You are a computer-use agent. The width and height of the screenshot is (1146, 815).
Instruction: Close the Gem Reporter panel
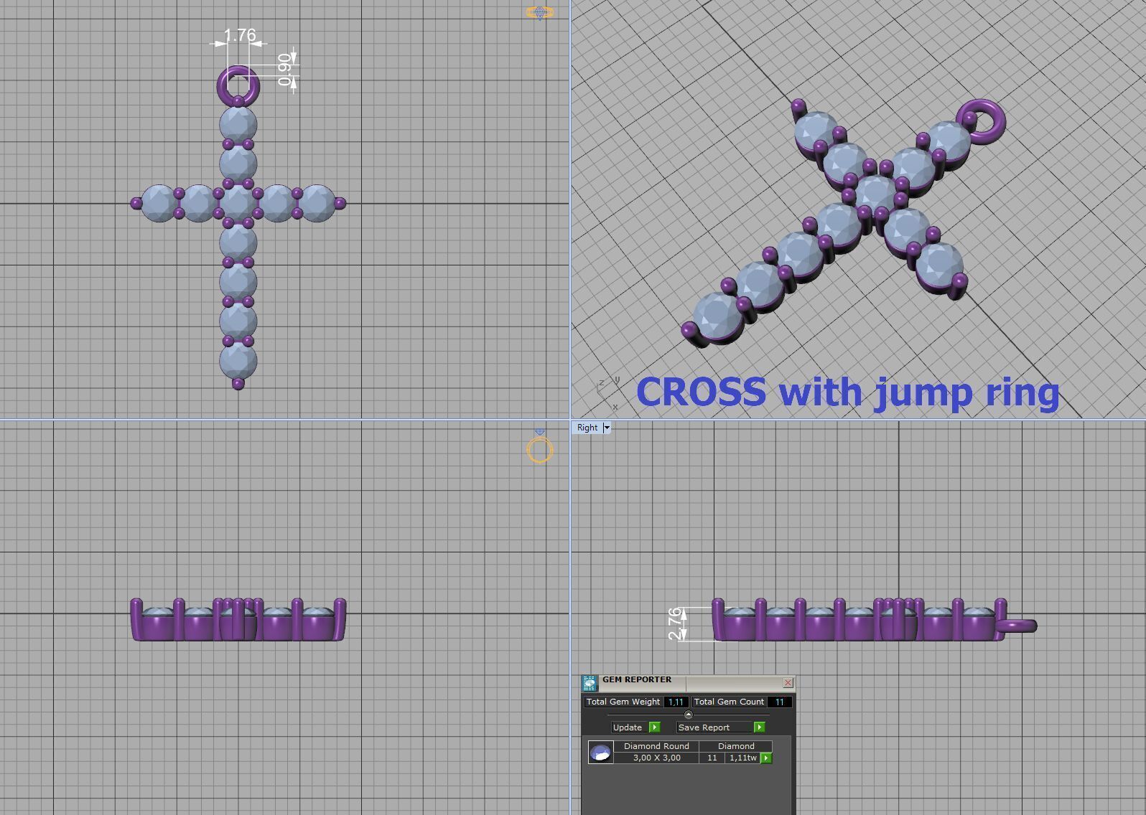(788, 682)
